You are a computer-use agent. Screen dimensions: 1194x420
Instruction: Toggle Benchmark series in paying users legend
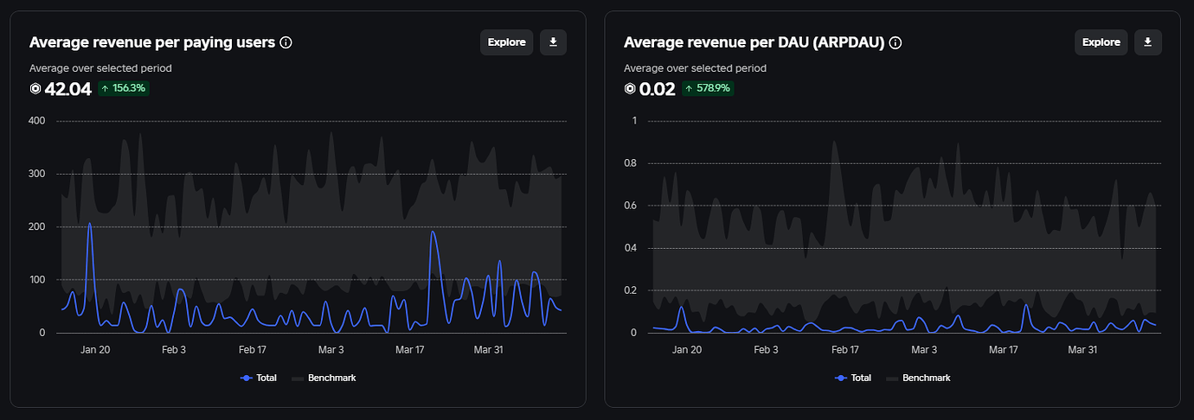point(324,378)
